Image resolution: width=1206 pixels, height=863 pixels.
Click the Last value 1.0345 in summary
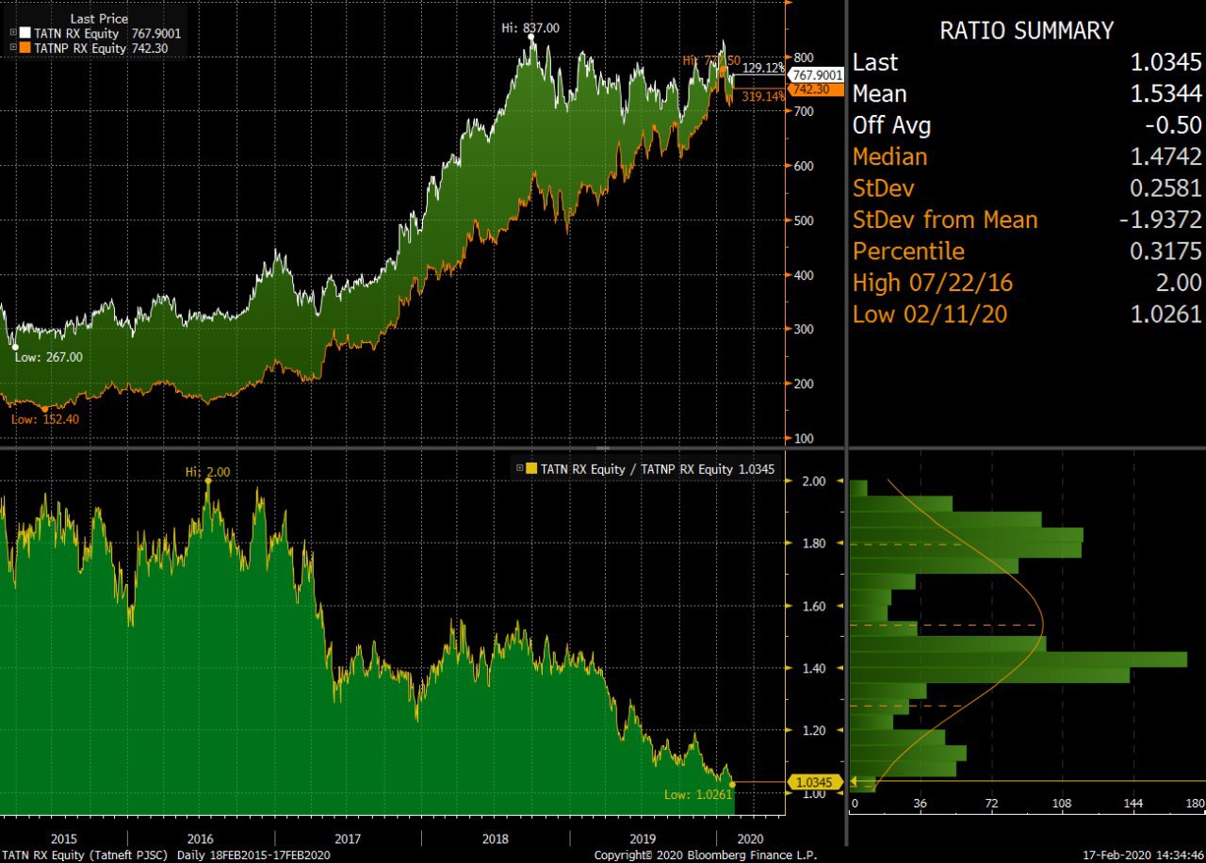point(1166,63)
